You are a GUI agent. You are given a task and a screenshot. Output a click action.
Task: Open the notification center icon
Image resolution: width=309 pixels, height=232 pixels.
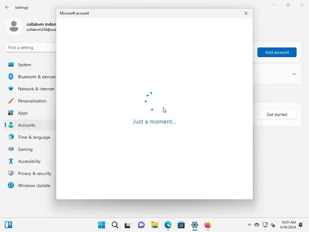click(301, 225)
